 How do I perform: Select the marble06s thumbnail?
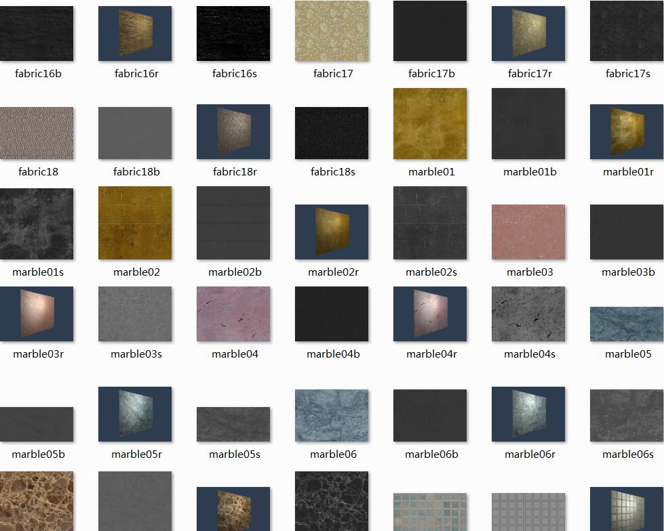pyautogui.click(x=627, y=416)
